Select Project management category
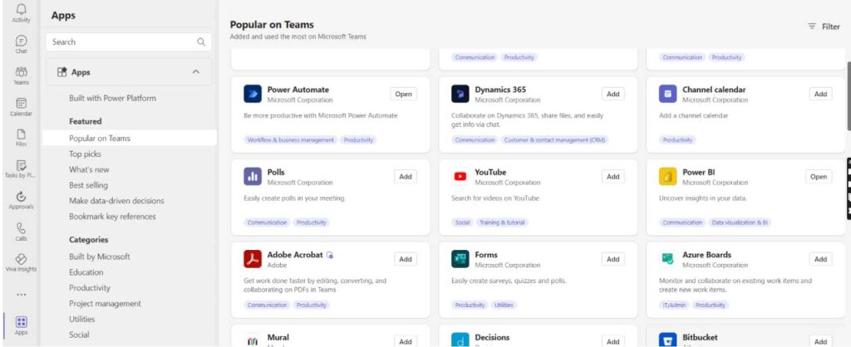The width and height of the screenshot is (851, 347). (105, 304)
